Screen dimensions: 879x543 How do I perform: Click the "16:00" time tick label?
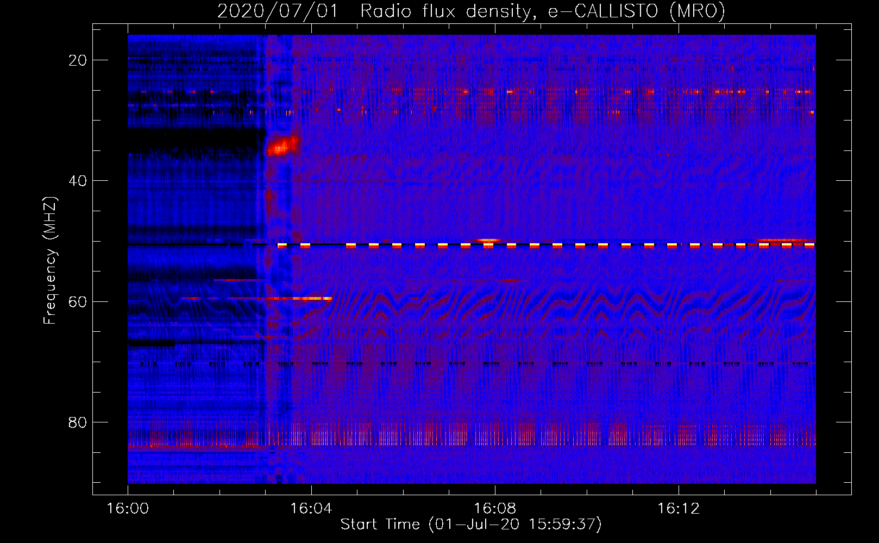coord(128,509)
